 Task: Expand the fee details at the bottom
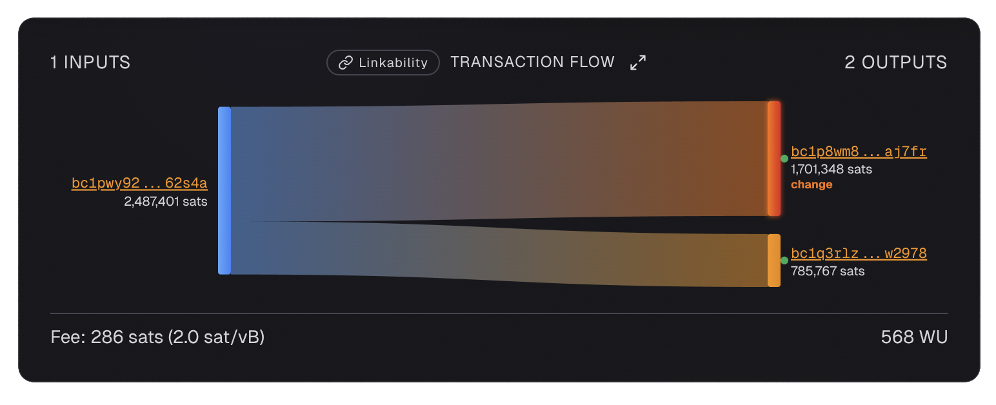coord(158,337)
